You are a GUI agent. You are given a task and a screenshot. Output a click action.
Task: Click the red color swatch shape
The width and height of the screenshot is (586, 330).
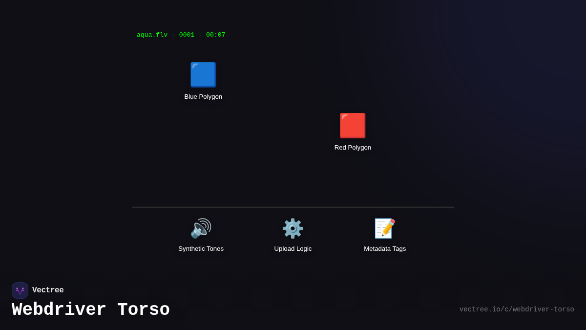[x=353, y=125]
